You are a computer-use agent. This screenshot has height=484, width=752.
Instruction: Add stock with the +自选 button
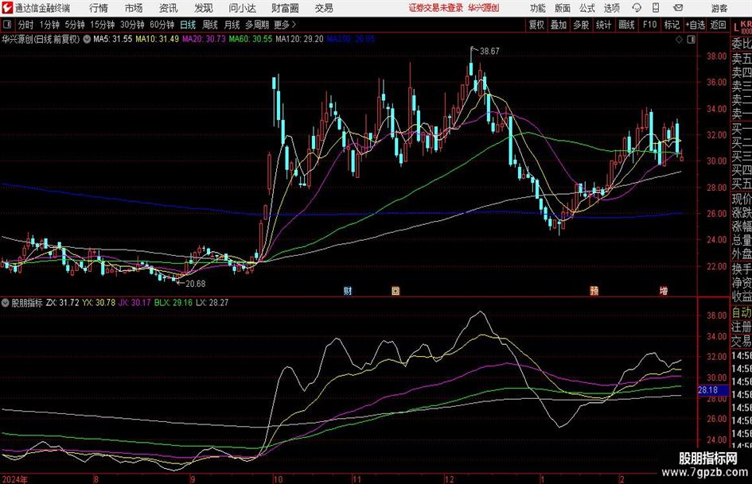(696, 25)
